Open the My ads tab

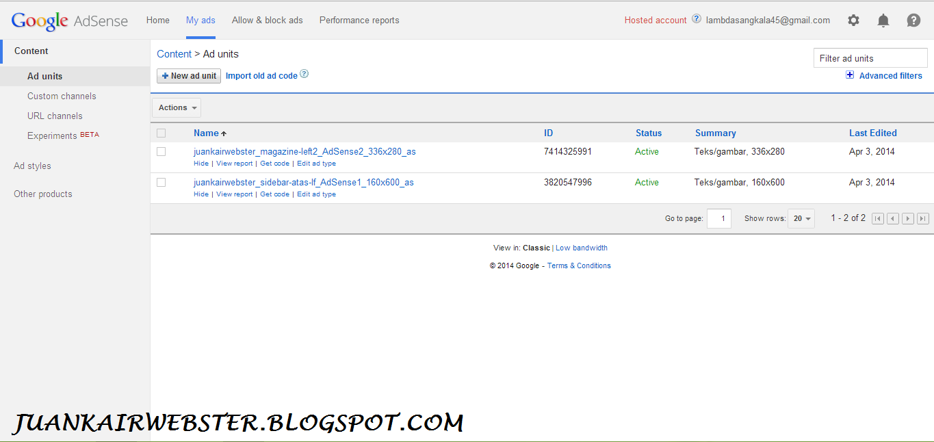(200, 20)
